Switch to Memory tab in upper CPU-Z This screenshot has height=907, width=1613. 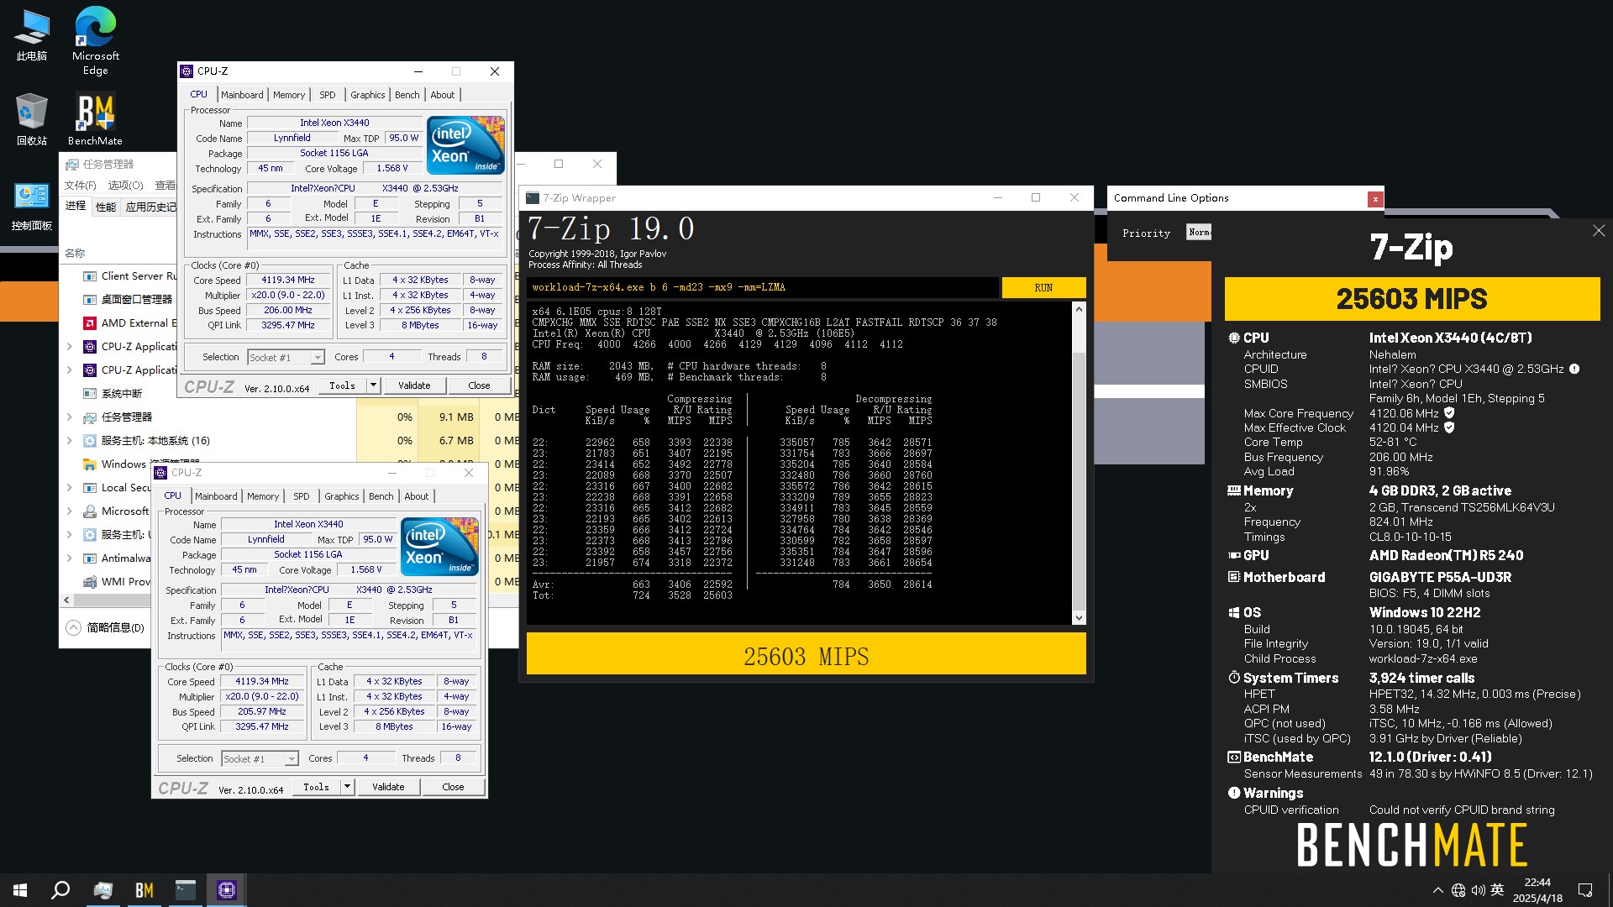[x=289, y=95]
